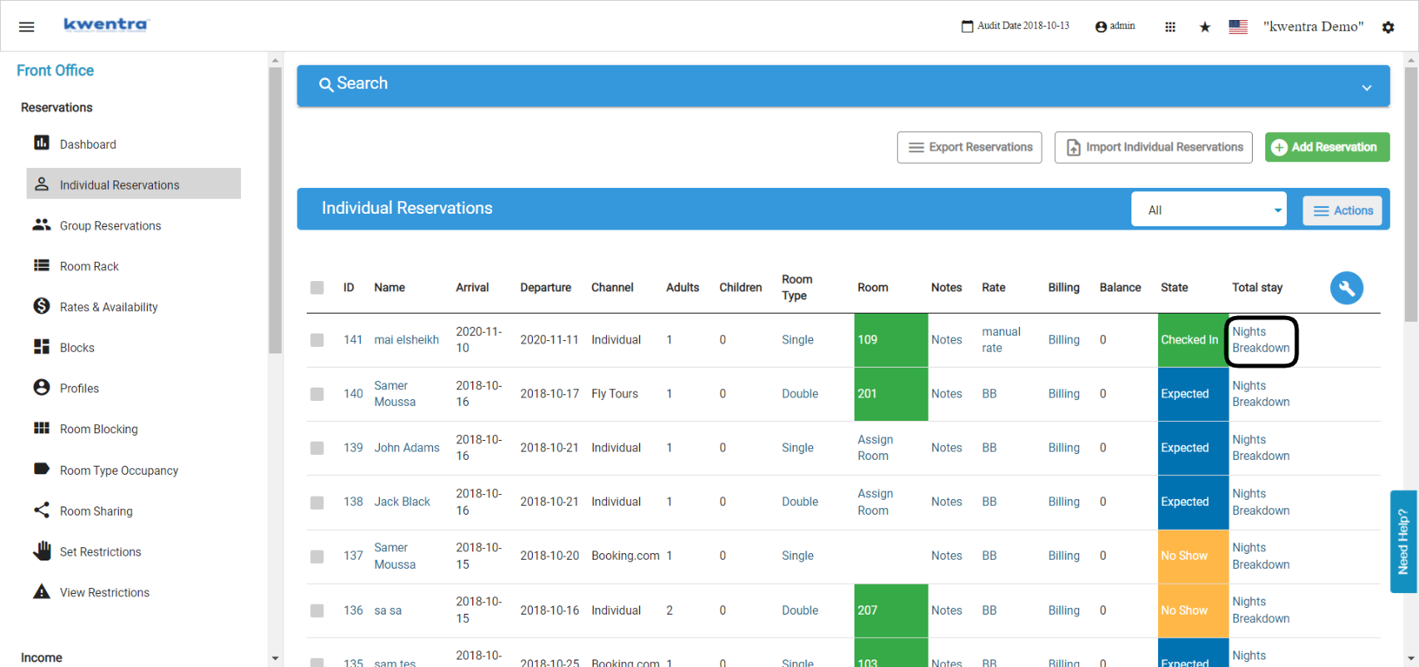Click the Room Rack list icon
This screenshot has width=1419, height=667.
point(42,265)
